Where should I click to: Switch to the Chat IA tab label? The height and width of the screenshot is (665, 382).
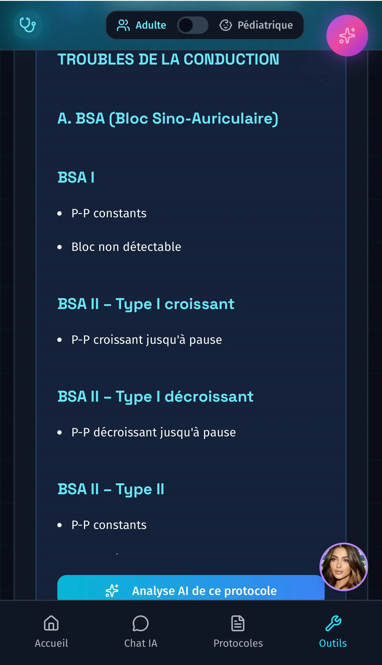click(x=141, y=643)
